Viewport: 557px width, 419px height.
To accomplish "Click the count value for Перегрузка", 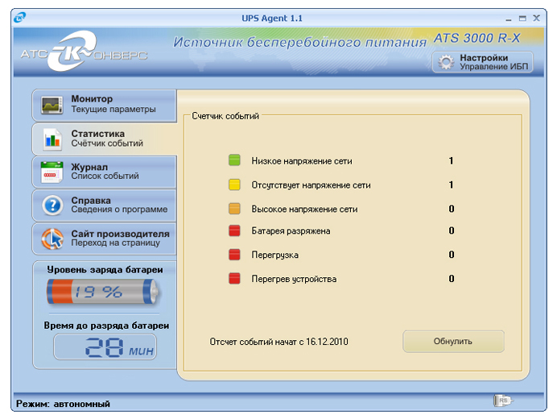I will click(x=451, y=255).
